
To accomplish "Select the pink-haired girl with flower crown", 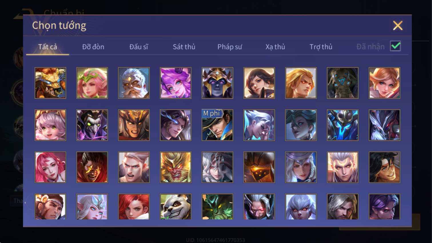I will 92,83.
